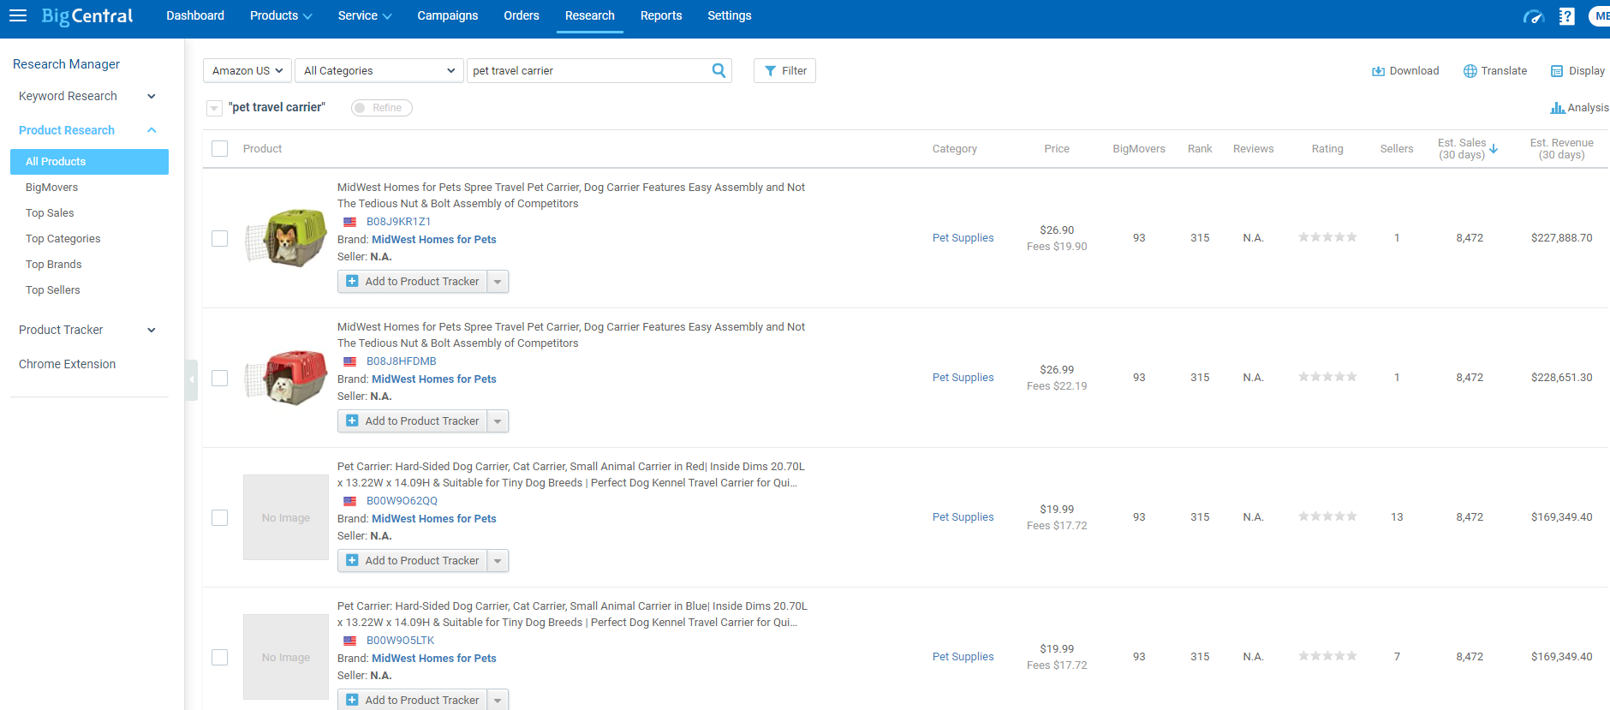Collapse the sidebar using the handle arrow
The image size is (1610, 710).
click(192, 379)
